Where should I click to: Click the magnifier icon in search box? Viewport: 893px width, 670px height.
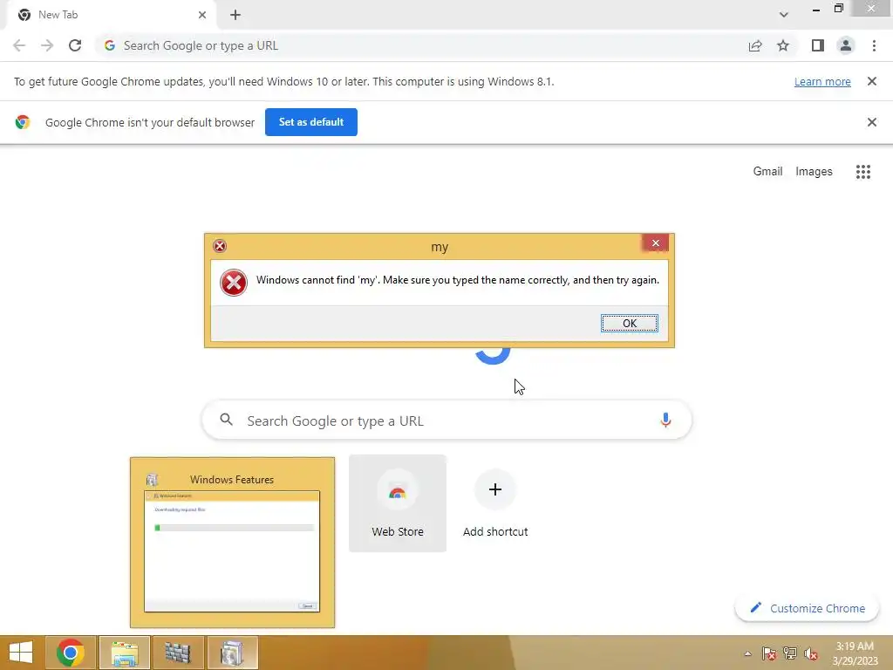(226, 420)
